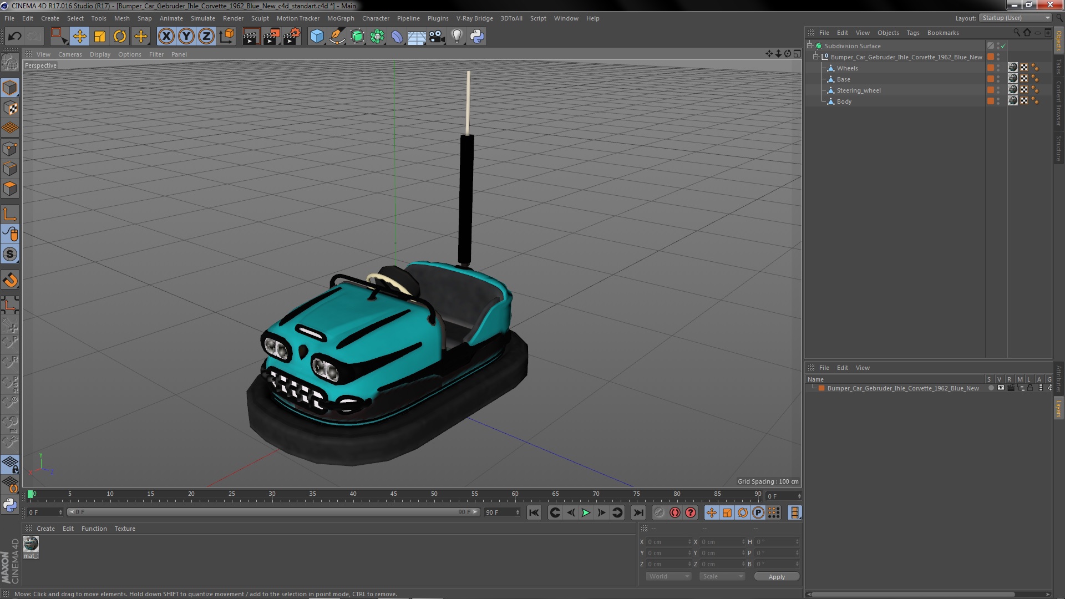Select the mat_ material thumbnail
Viewport: 1065px width, 599px height.
pyautogui.click(x=31, y=544)
